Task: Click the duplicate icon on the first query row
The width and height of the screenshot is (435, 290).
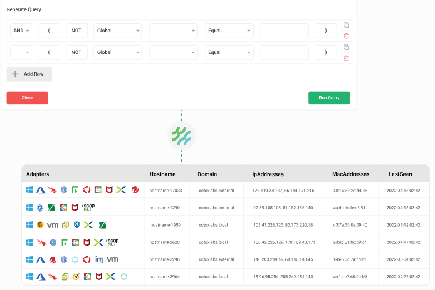Action: pyautogui.click(x=346, y=25)
